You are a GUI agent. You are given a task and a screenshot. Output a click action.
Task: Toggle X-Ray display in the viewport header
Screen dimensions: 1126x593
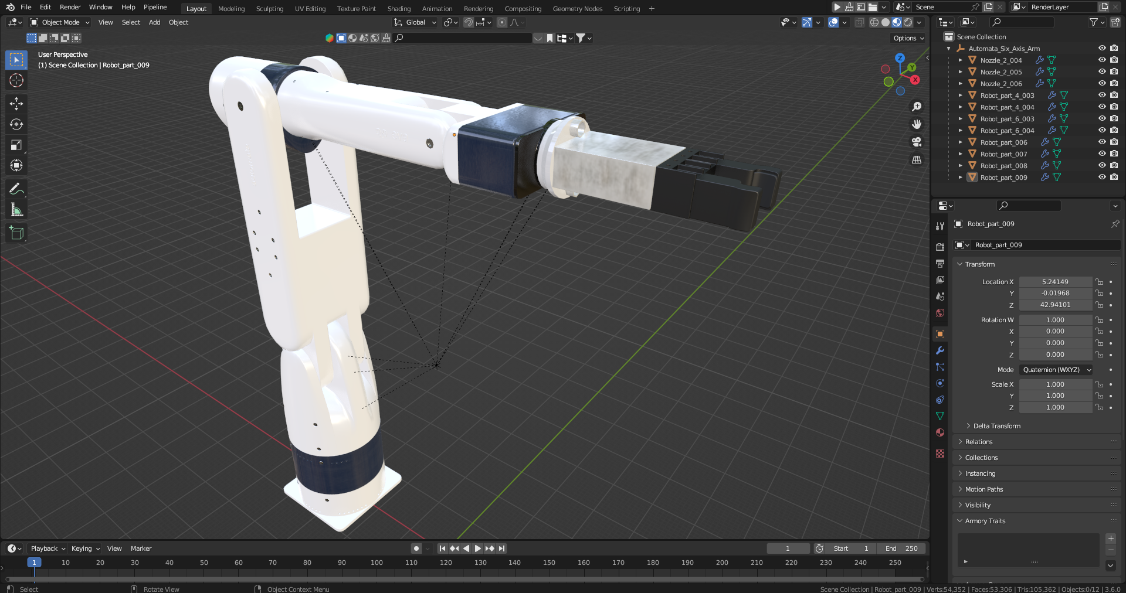[859, 22]
